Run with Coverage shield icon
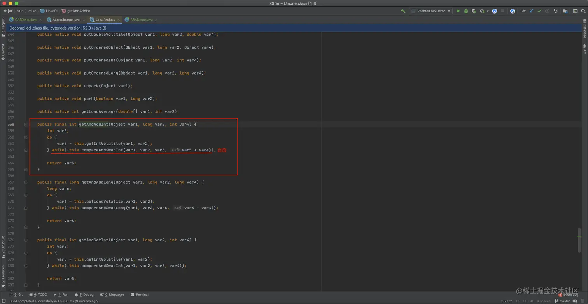 pyautogui.click(x=474, y=11)
